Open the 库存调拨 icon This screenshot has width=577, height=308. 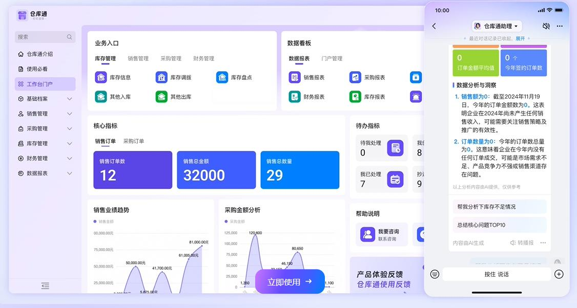(161, 78)
